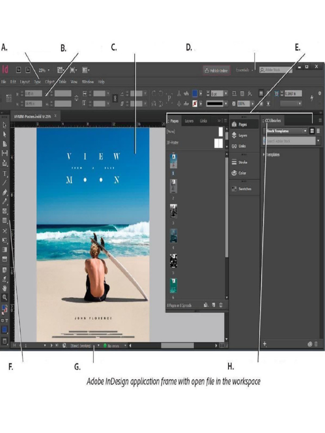
Task: Select page 3 thumbnail in Pages panel
Action: coord(174,211)
